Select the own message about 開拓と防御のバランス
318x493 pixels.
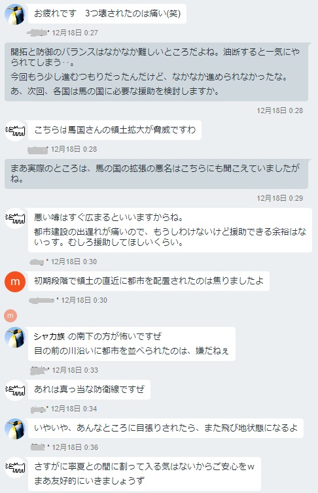point(156,72)
